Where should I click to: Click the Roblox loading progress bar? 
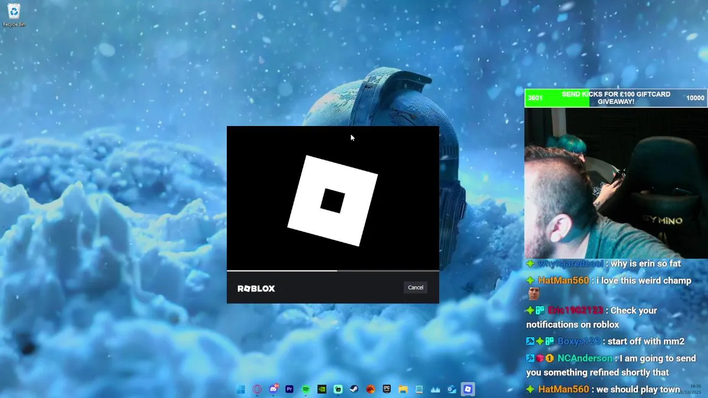(333, 271)
